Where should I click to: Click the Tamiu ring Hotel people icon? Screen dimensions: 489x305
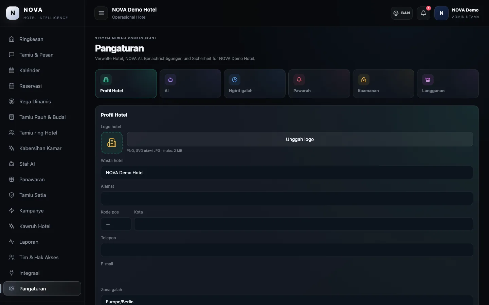tap(12, 133)
